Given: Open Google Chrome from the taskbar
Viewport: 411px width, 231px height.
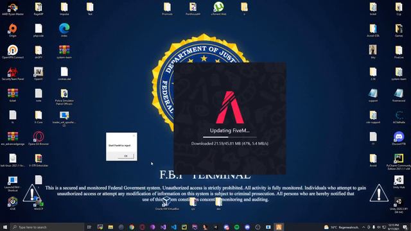Looking at the screenshot, I should coord(132,227).
